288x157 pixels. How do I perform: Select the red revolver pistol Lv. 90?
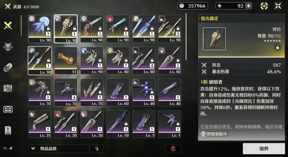click(92, 29)
